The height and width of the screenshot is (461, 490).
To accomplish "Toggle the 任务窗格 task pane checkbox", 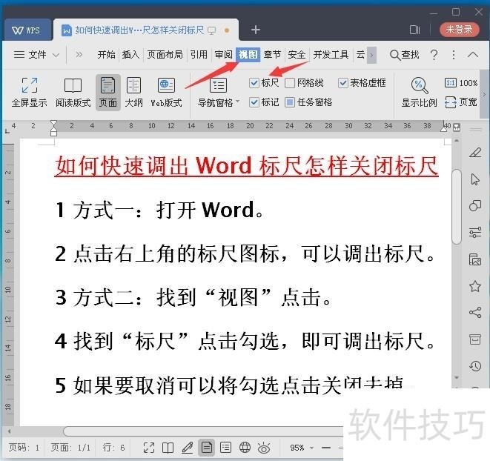I will point(290,102).
